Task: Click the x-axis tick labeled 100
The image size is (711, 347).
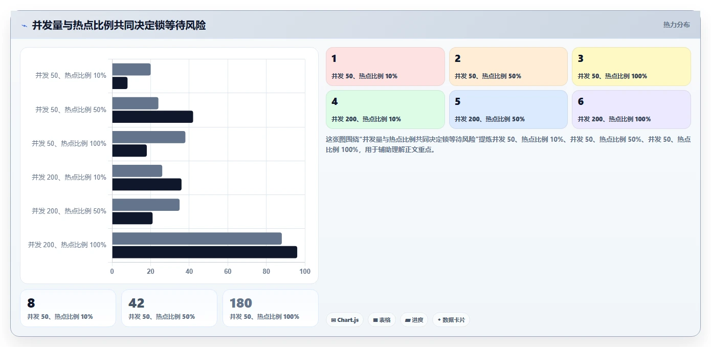Action: click(x=305, y=272)
